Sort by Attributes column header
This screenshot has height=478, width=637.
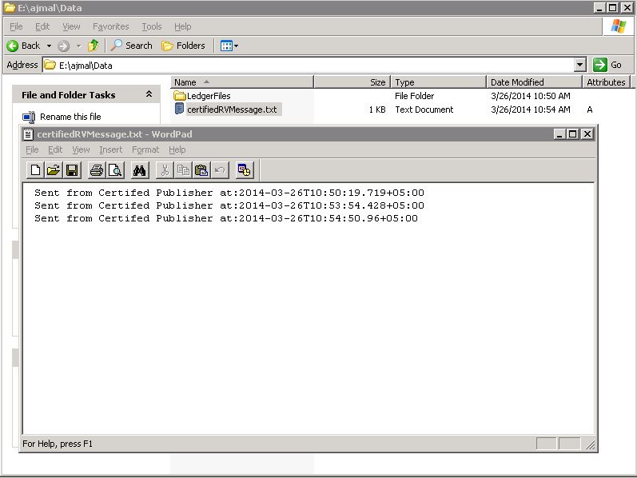[x=606, y=82]
